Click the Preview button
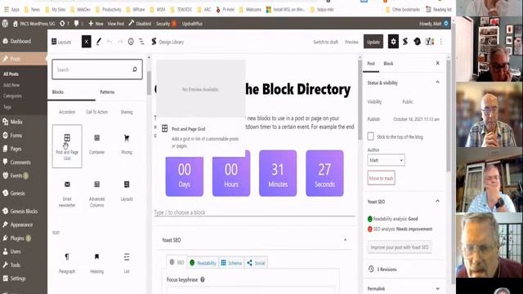The height and width of the screenshot is (294, 523). pyautogui.click(x=351, y=42)
